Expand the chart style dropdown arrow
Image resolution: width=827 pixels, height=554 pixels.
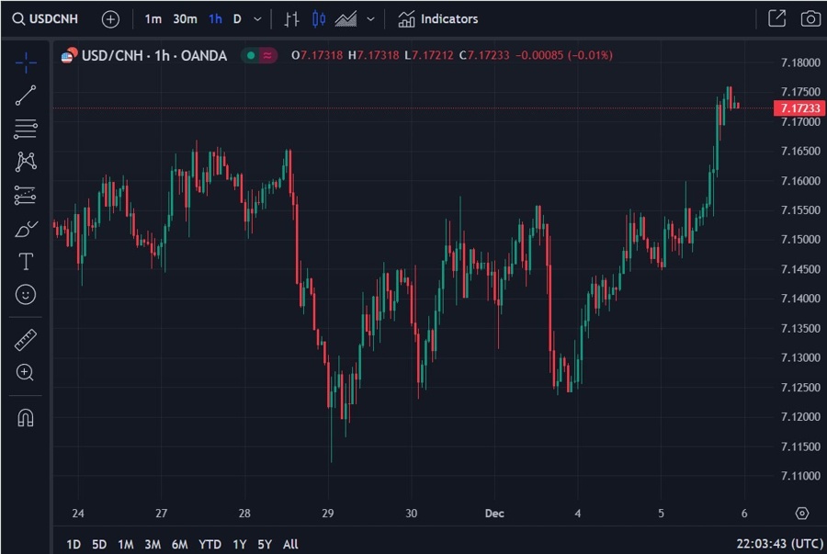[x=371, y=19]
